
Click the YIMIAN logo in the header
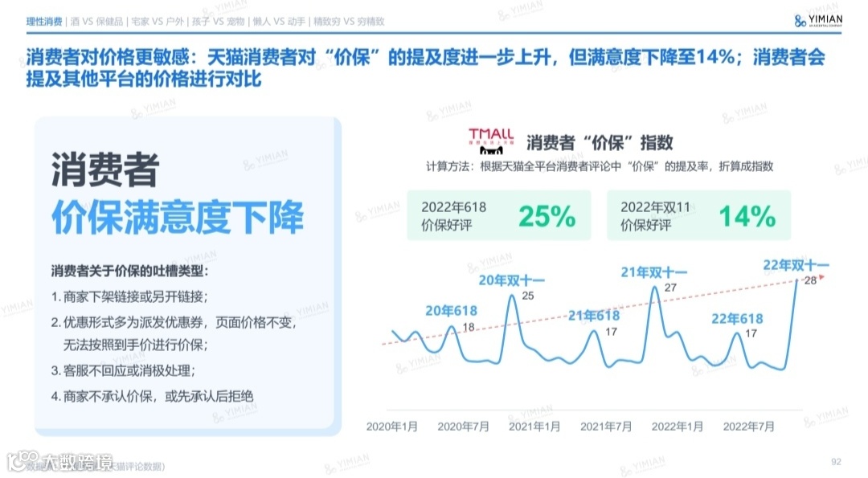point(818,20)
